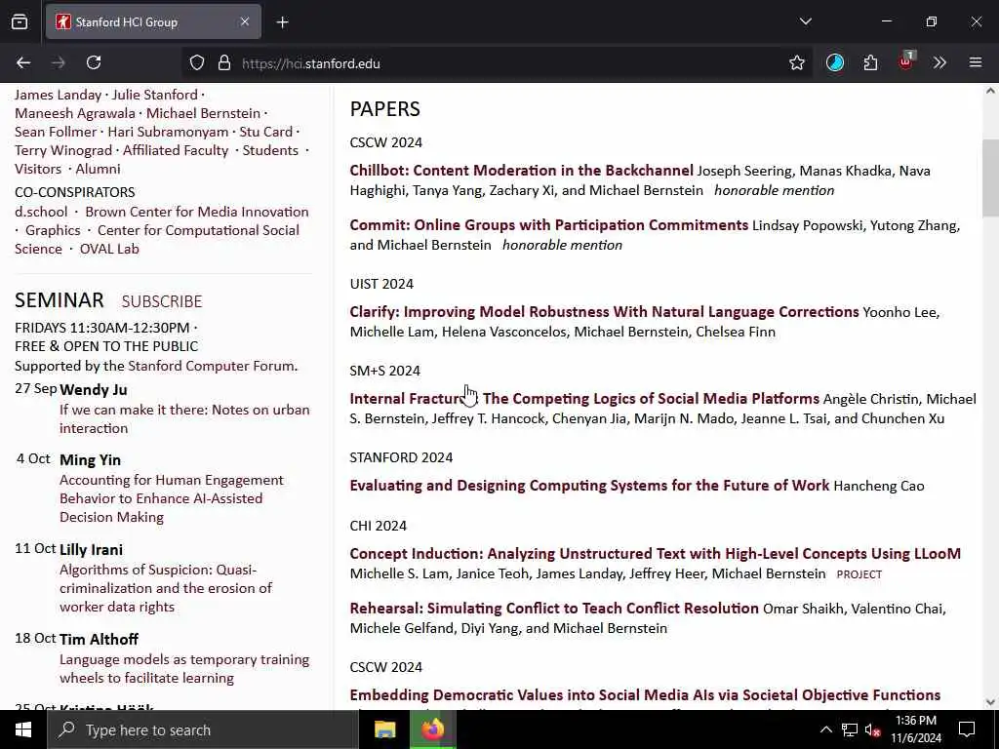
Task: Open the Firefox View recent browsing icon
Action: pyautogui.click(x=20, y=22)
